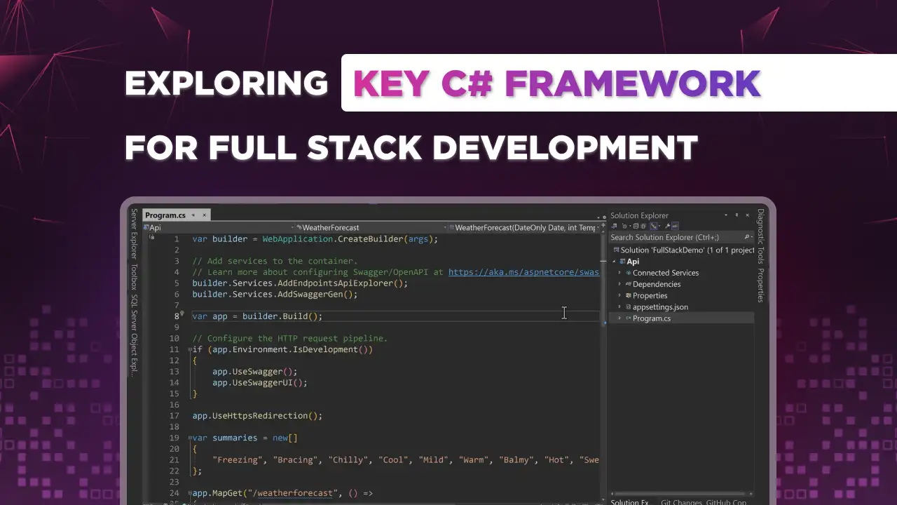Click 'builder.Services.AddSwaggerGen();' line
The width and height of the screenshot is (897, 505).
tap(275, 295)
